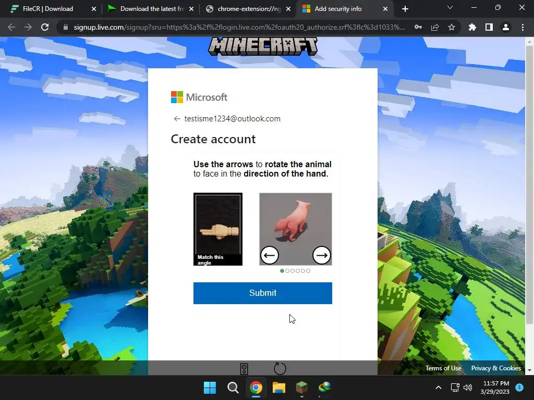Open the Windows Start menu
The image size is (534, 400).
[x=210, y=387]
